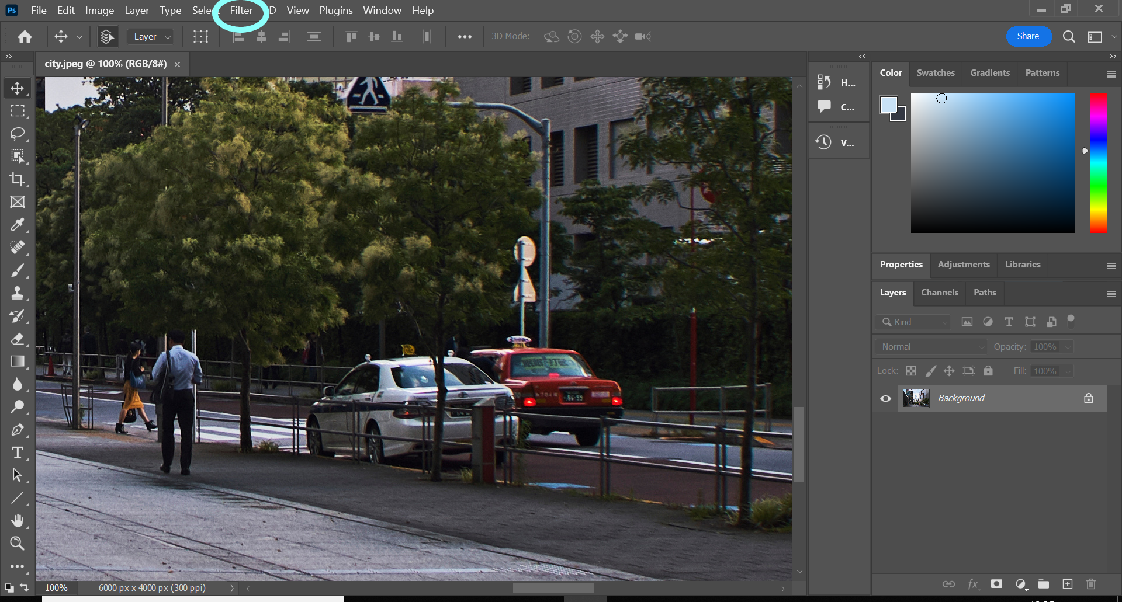Close the city.jpeg document tab
1122x602 pixels.
click(x=177, y=64)
